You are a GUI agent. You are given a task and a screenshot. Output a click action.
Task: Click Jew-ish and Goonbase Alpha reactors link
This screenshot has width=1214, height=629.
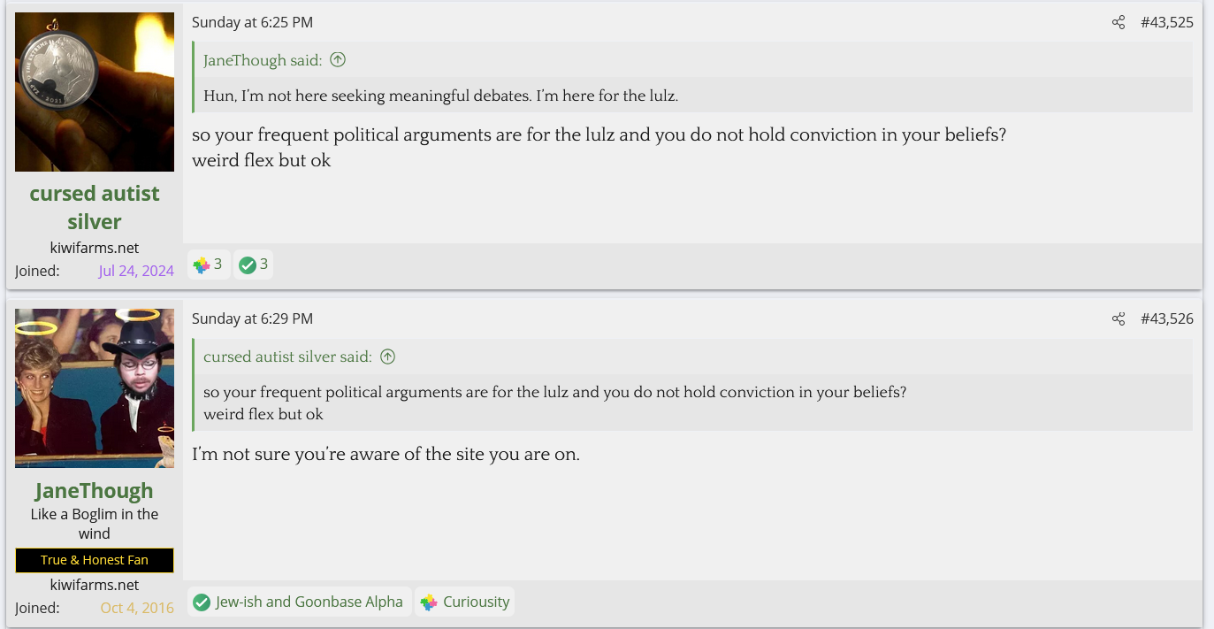pos(309,602)
